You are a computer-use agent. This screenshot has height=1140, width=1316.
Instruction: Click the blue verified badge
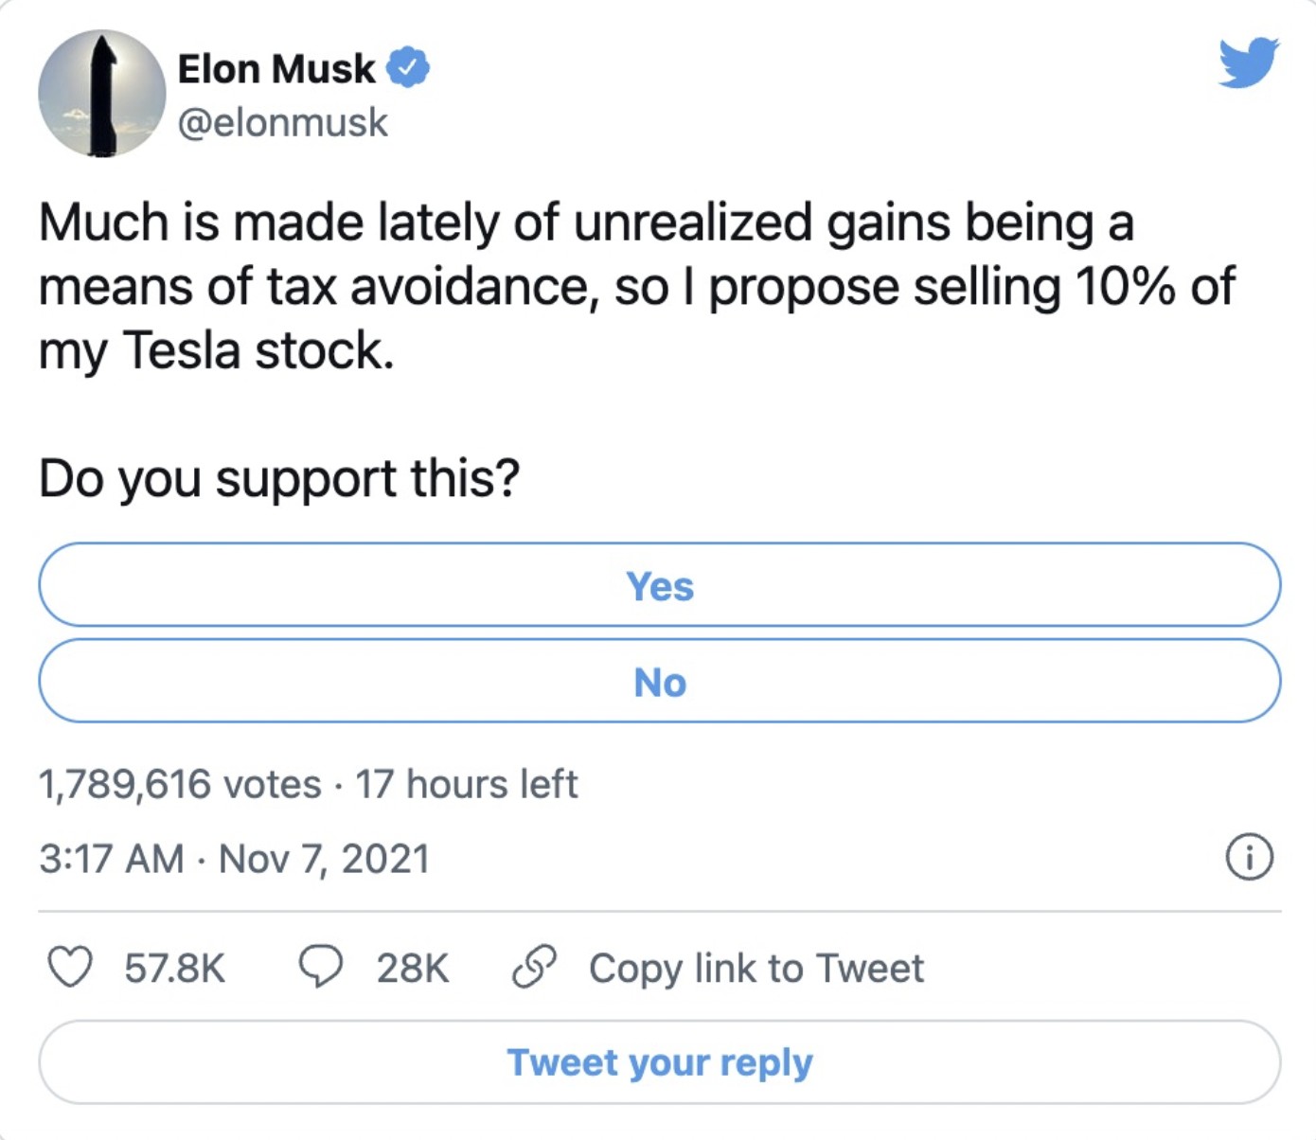coord(408,67)
